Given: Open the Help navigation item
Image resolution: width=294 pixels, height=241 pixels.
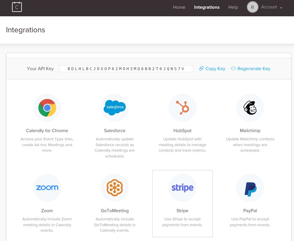Looking at the screenshot, I should (x=233, y=7).
